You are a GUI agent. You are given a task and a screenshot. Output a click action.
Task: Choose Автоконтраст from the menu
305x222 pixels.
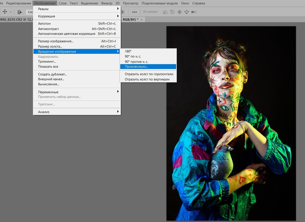click(77, 29)
